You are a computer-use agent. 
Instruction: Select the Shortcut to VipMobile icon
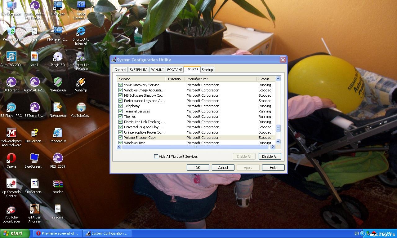(81, 61)
